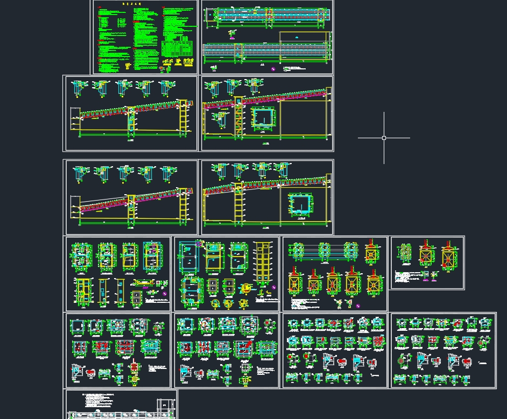Select the sheet with five yellow X-braced frames in a row
Screen dimensions: 507x419
pos(335,274)
